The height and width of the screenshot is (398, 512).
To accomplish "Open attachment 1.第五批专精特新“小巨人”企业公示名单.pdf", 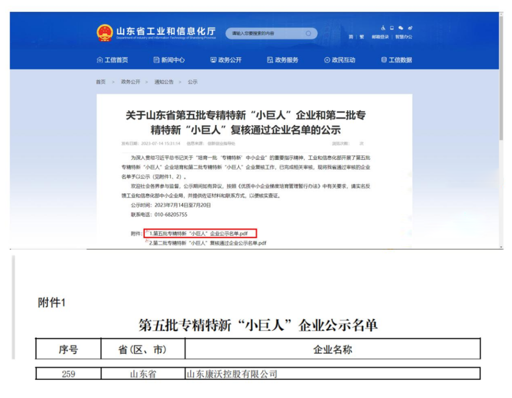I will tap(199, 234).
